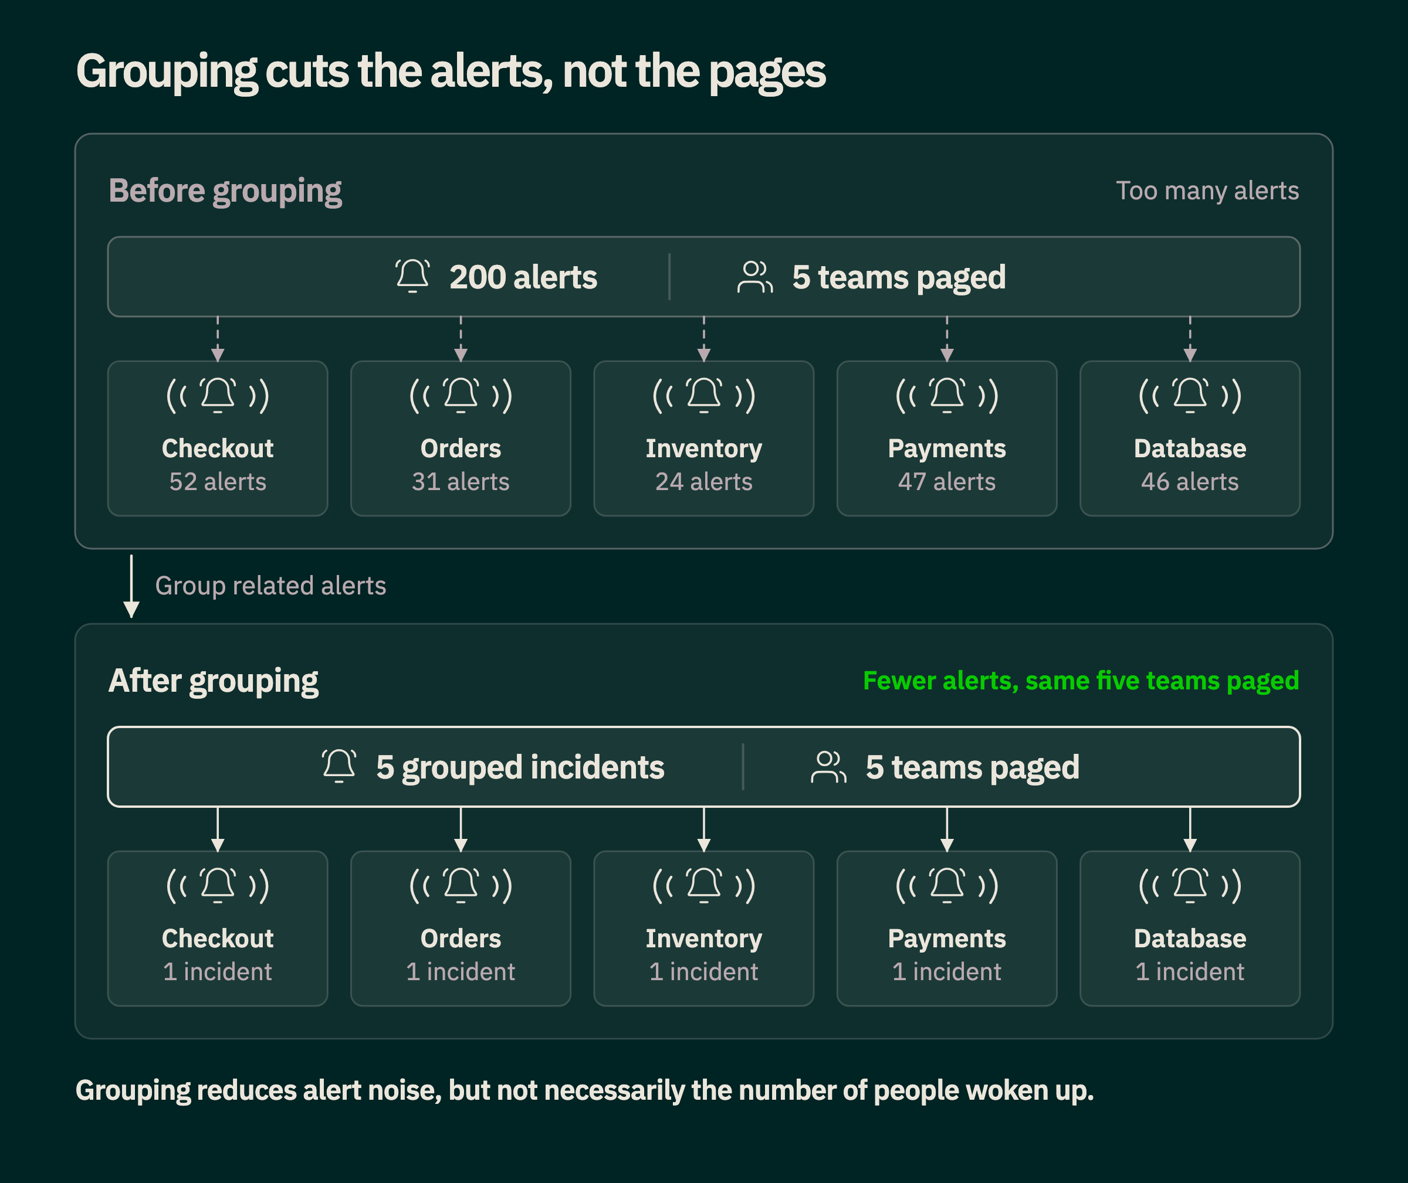Click the ringing bell in the Checkout 1 incident card
The width and height of the screenshot is (1408, 1183).
[x=218, y=885]
